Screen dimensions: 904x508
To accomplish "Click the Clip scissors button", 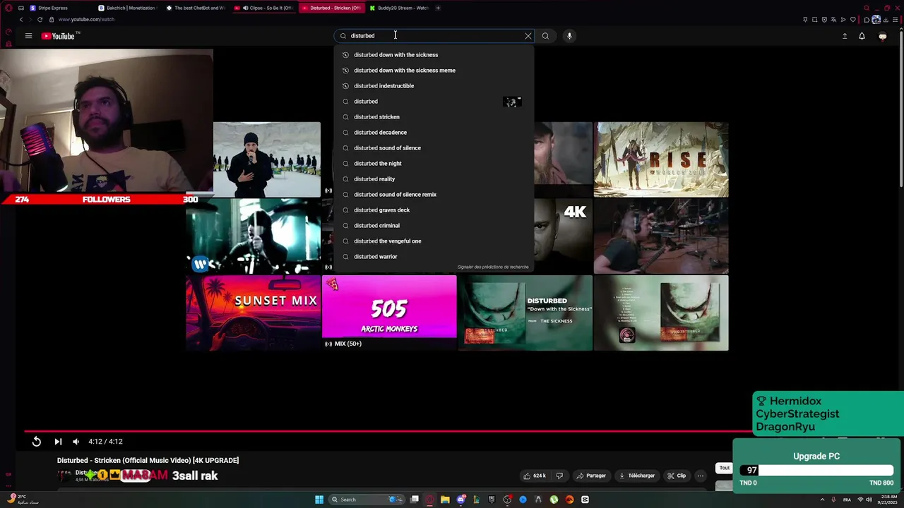I will coord(677,476).
